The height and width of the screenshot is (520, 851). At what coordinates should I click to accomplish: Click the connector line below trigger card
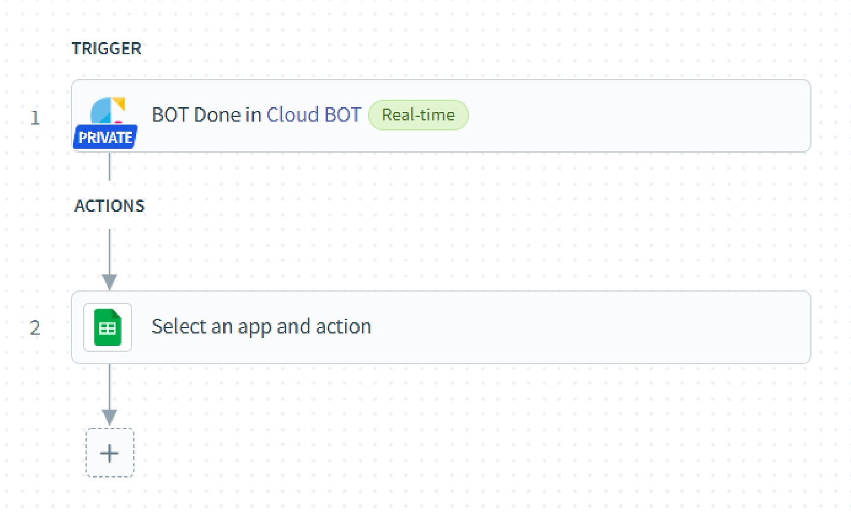click(110, 166)
